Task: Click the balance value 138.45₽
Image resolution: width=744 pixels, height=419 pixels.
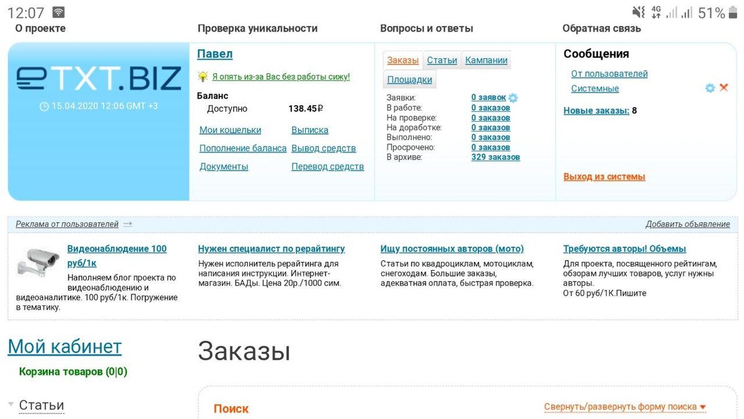Action: click(x=306, y=109)
